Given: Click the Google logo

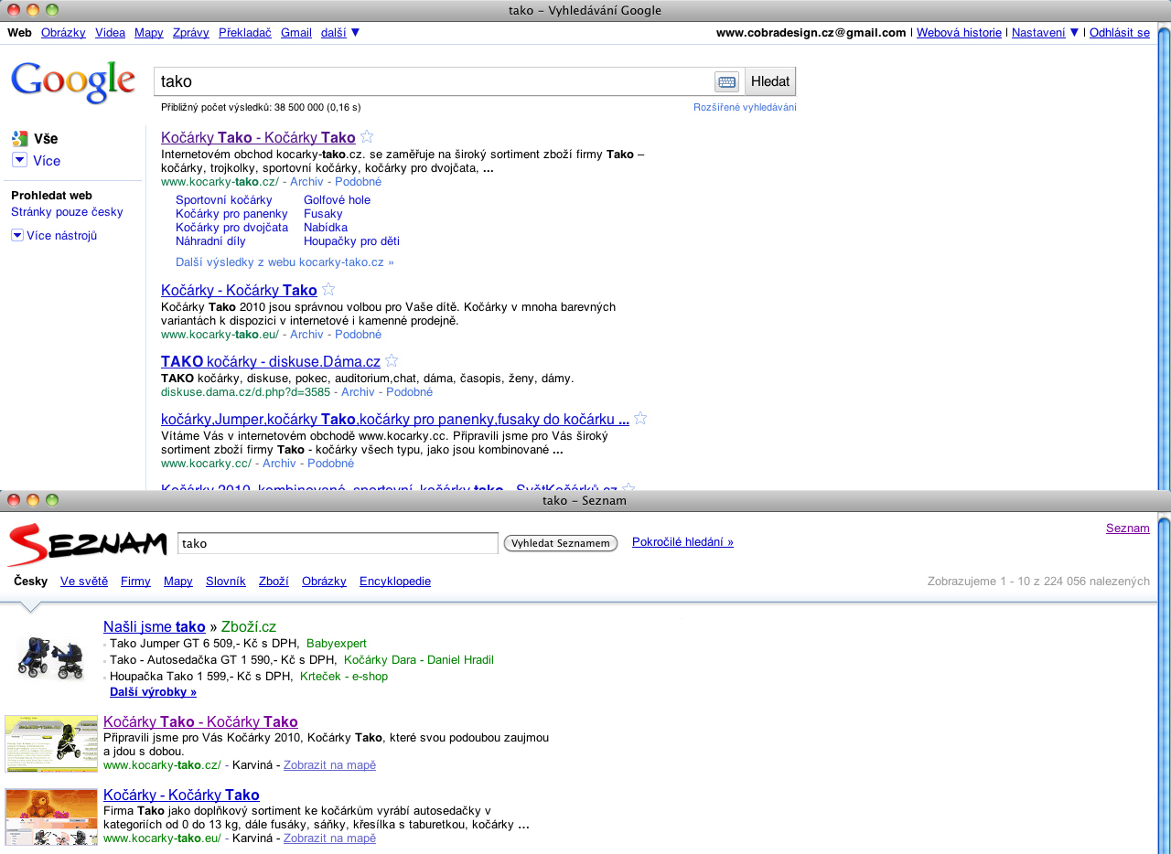Looking at the screenshot, I should 73,82.
